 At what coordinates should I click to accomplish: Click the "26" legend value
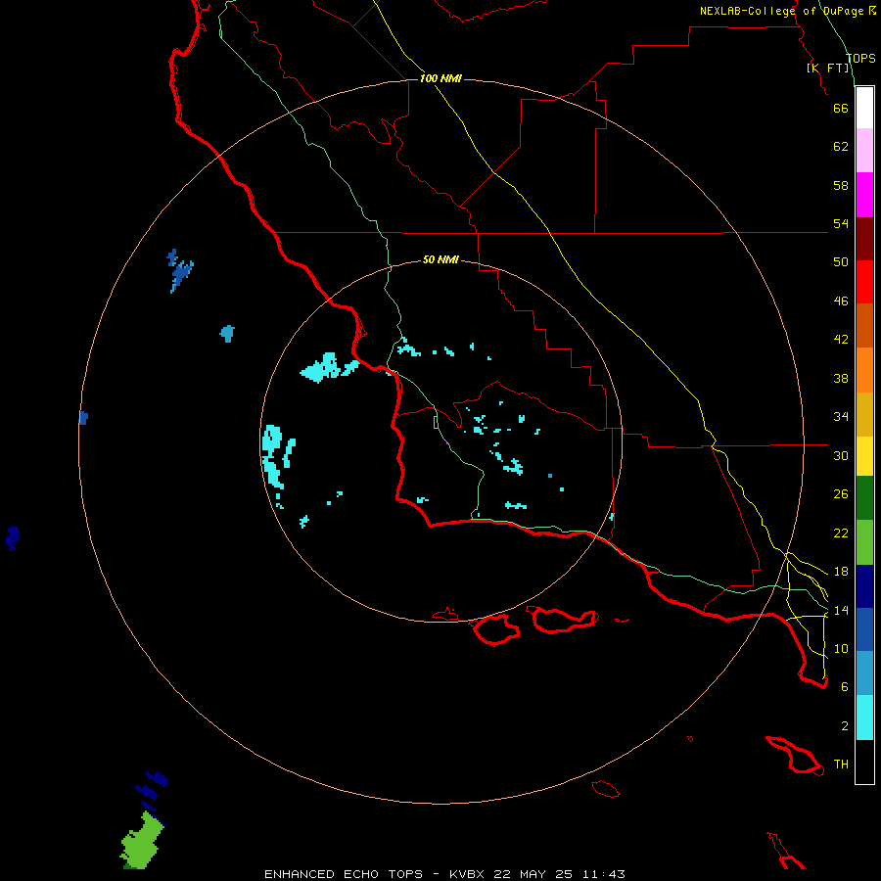click(x=841, y=494)
